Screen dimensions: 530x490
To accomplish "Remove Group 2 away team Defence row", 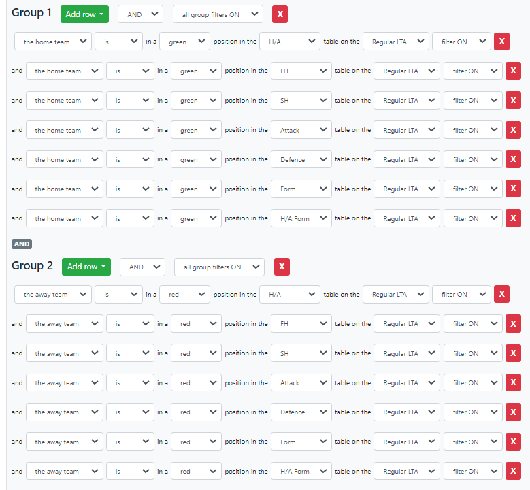I will point(513,412).
